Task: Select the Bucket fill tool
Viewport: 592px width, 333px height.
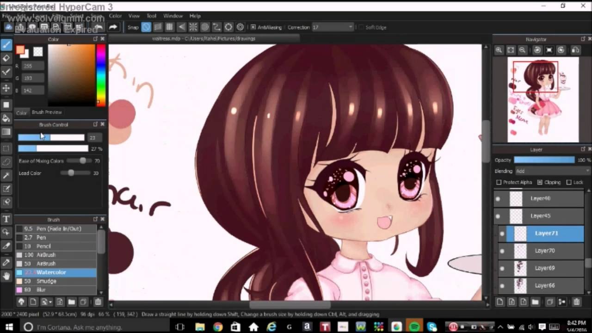Action: 6,118
